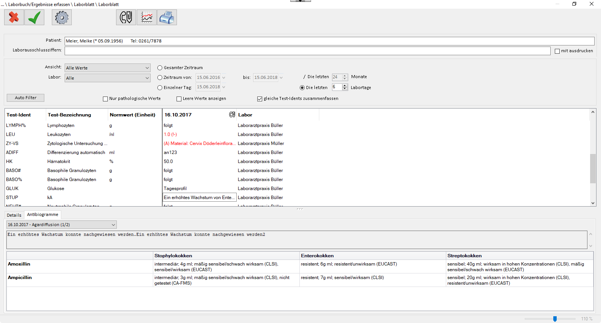Increase the Labortage spinner value

(x=345, y=85)
